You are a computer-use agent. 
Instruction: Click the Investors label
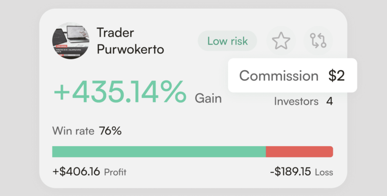coord(296,101)
